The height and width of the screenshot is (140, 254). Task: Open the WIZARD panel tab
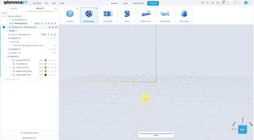tap(14, 9)
